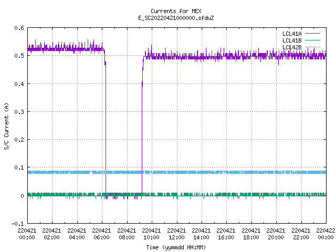Click the 0.6 y-axis tick label
336x252 pixels.
point(19,28)
